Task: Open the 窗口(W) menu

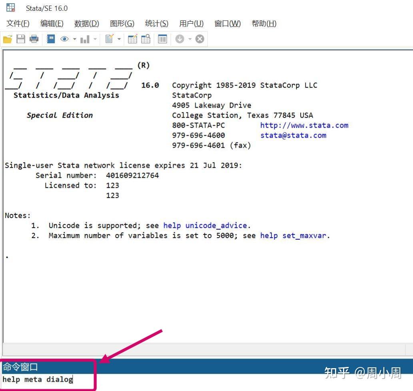Action: pos(227,24)
